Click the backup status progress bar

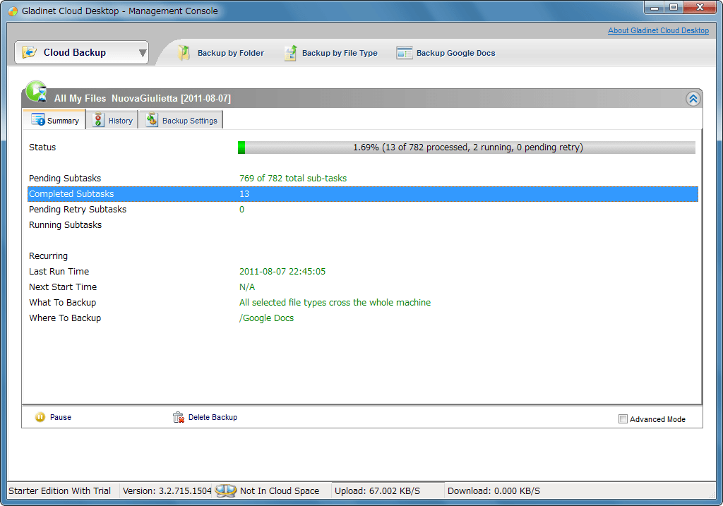click(467, 147)
